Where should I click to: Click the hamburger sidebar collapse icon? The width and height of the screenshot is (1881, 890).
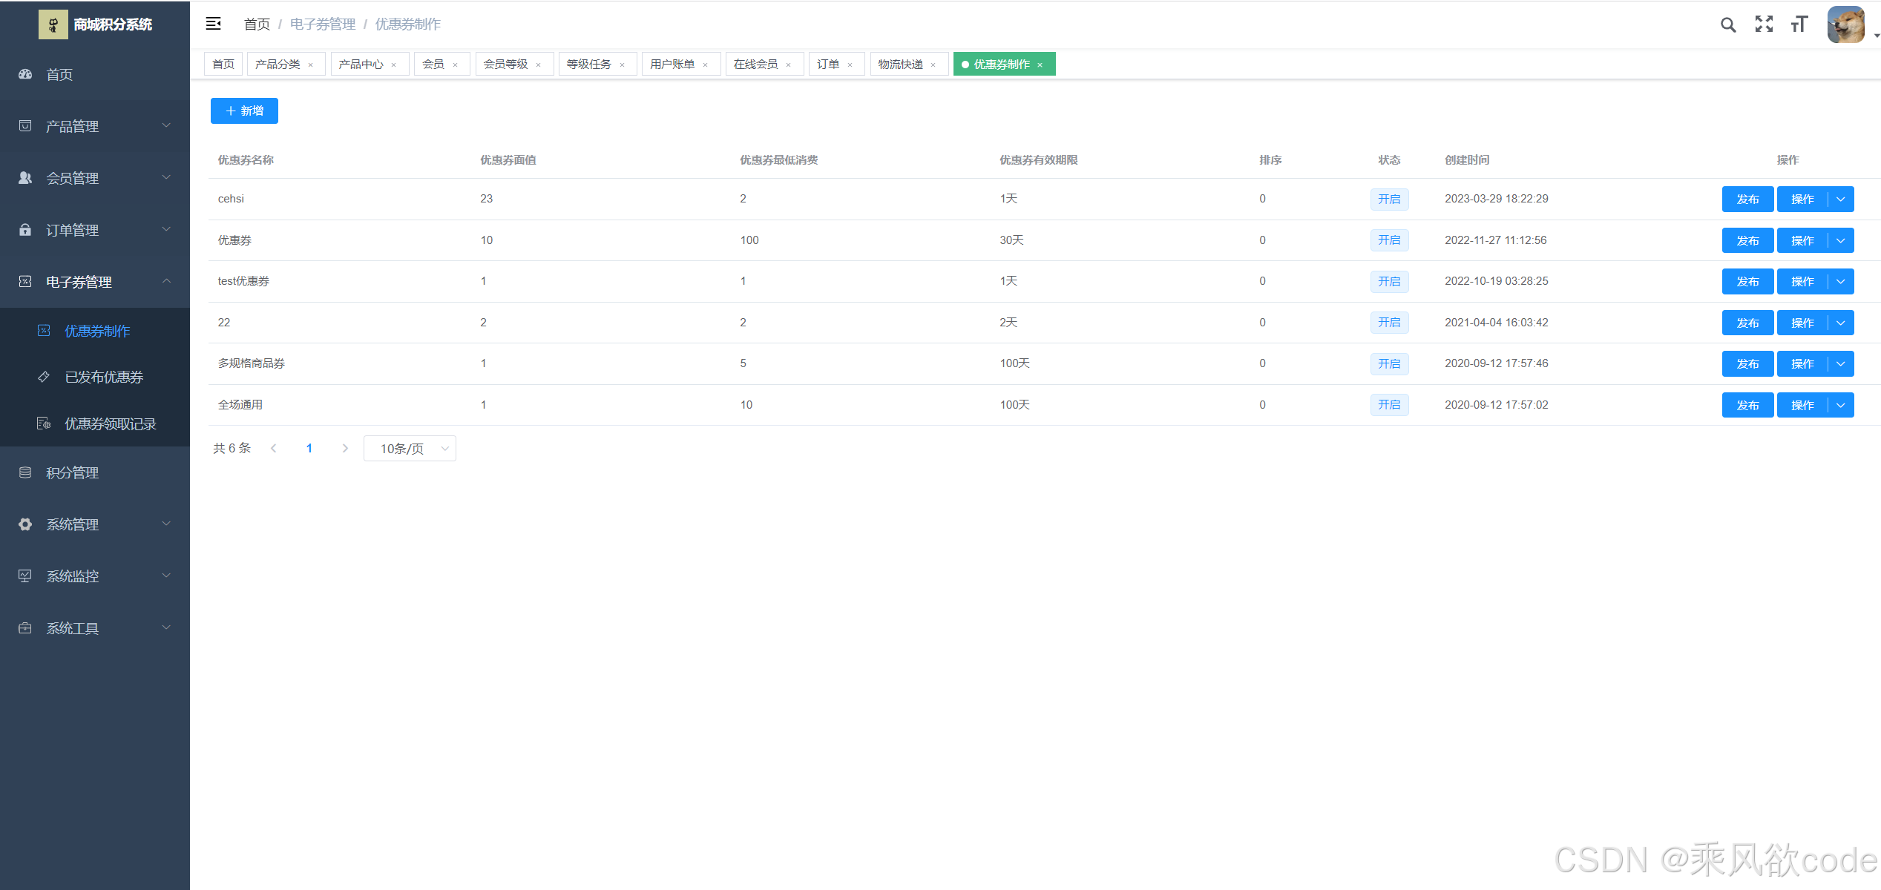point(213,24)
